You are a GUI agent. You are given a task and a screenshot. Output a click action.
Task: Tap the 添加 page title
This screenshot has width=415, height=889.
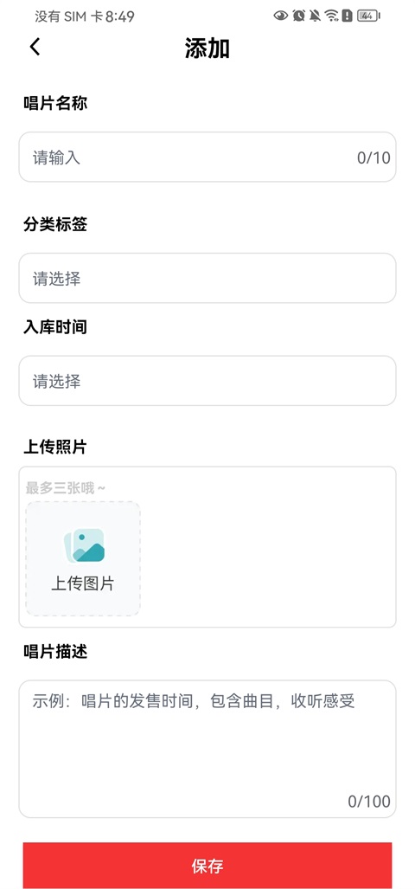pyautogui.click(x=207, y=48)
